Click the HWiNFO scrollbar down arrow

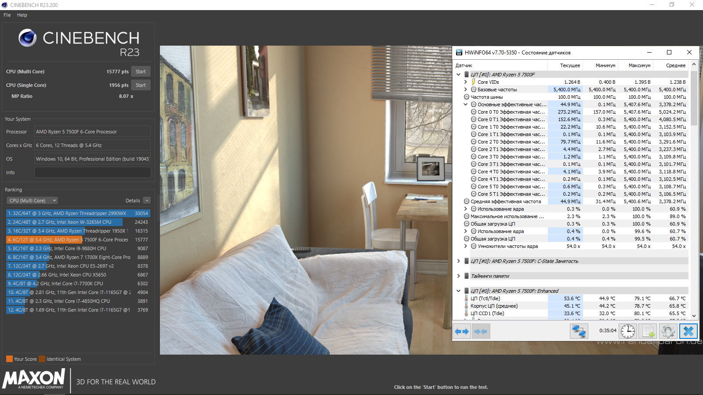pyautogui.click(x=694, y=316)
